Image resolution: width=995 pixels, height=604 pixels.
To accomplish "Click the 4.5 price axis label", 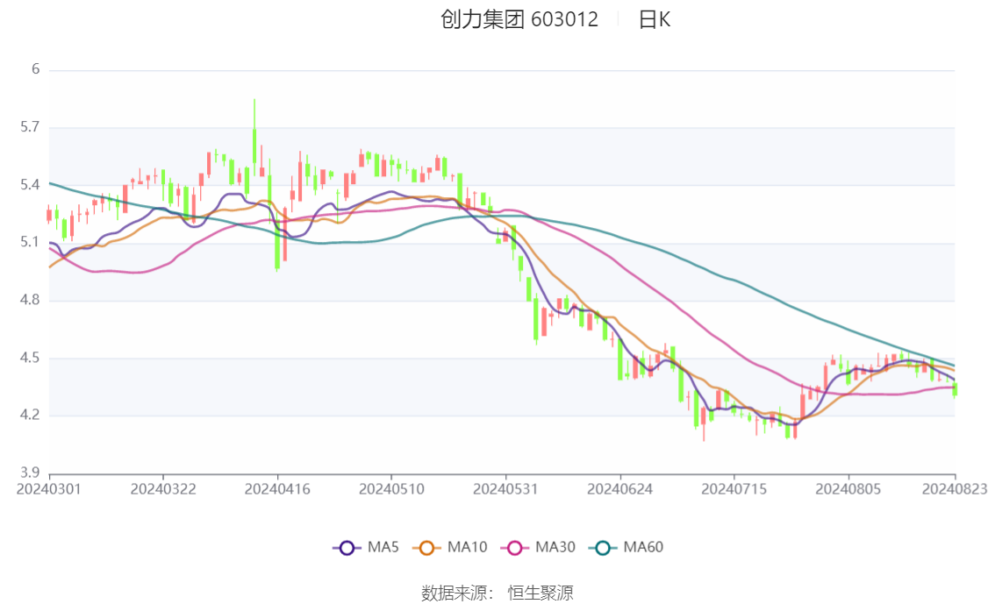I will pyautogui.click(x=30, y=358).
